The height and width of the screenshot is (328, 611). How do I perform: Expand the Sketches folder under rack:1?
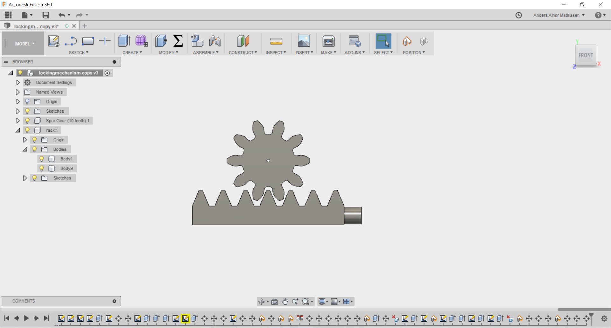tap(25, 178)
